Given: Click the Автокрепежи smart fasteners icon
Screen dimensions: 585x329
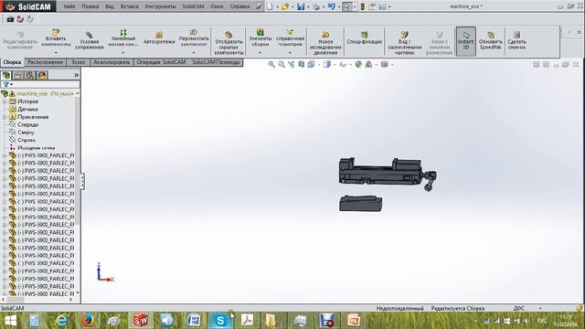Looking at the screenshot, I should pos(159,38).
